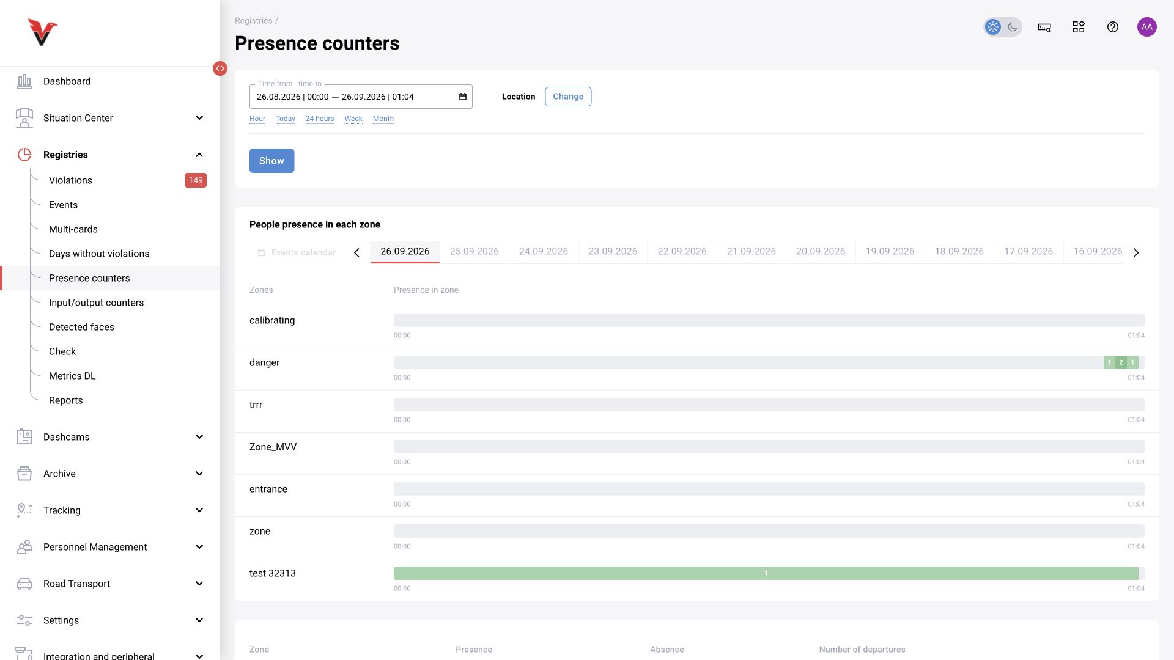Viewport: 1174px width, 660px height.
Task: Select the 22.09.2026 date tab
Action: (682, 252)
